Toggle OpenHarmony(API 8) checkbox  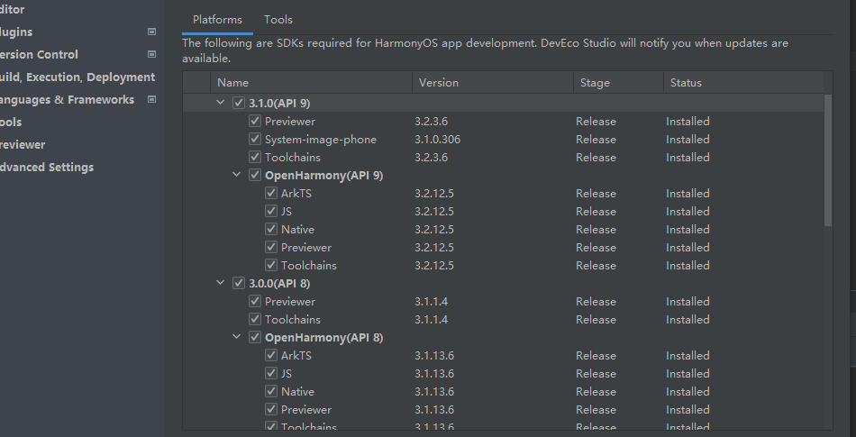[x=255, y=337]
